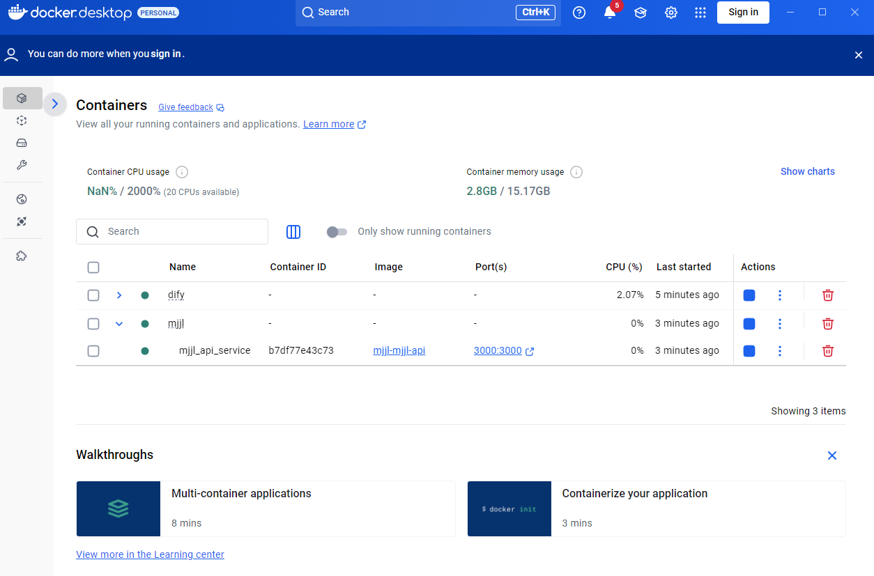Select the dify row checkbox
The height and width of the screenshot is (576, 874).
click(x=93, y=295)
